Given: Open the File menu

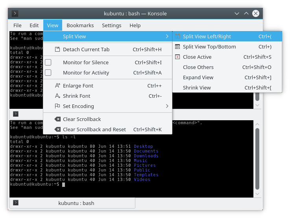Looking at the screenshot, I should click(17, 25).
